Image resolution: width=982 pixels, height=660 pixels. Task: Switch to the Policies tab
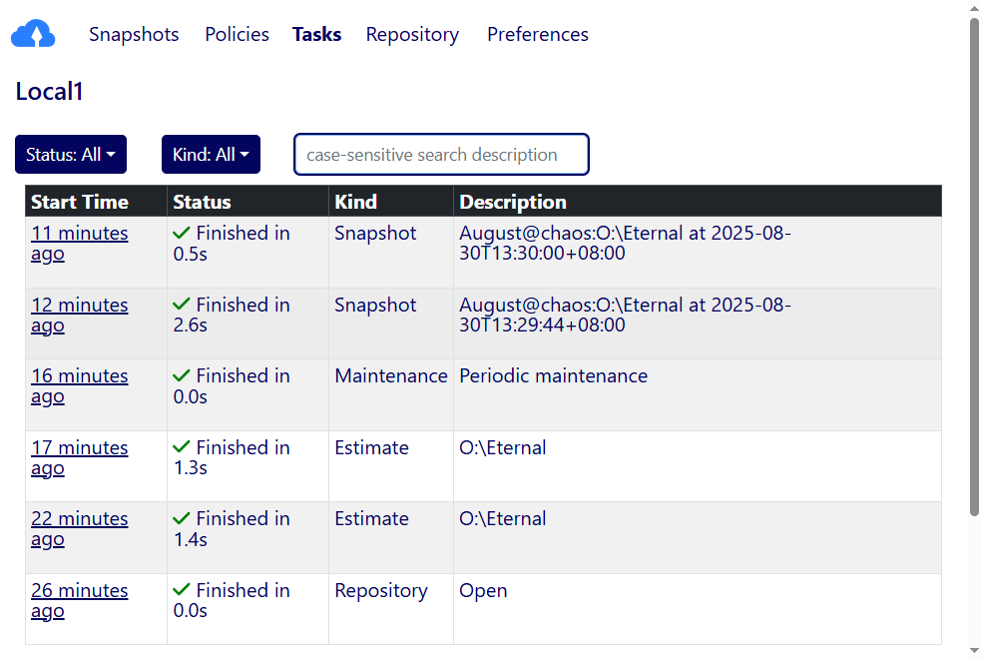[x=237, y=35]
